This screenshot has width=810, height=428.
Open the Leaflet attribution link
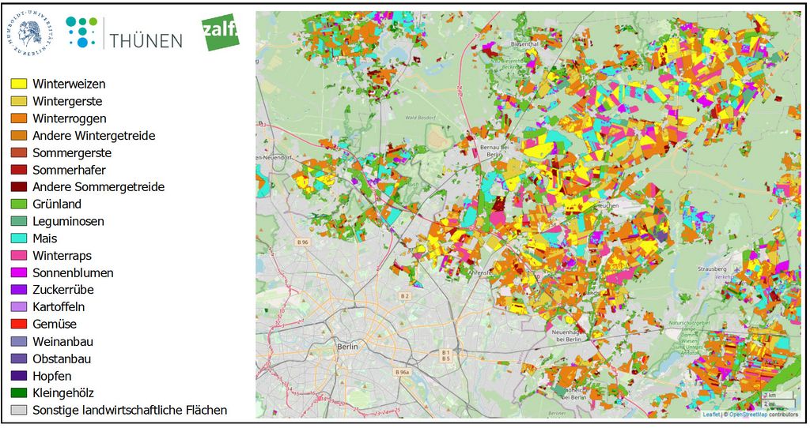click(x=711, y=414)
